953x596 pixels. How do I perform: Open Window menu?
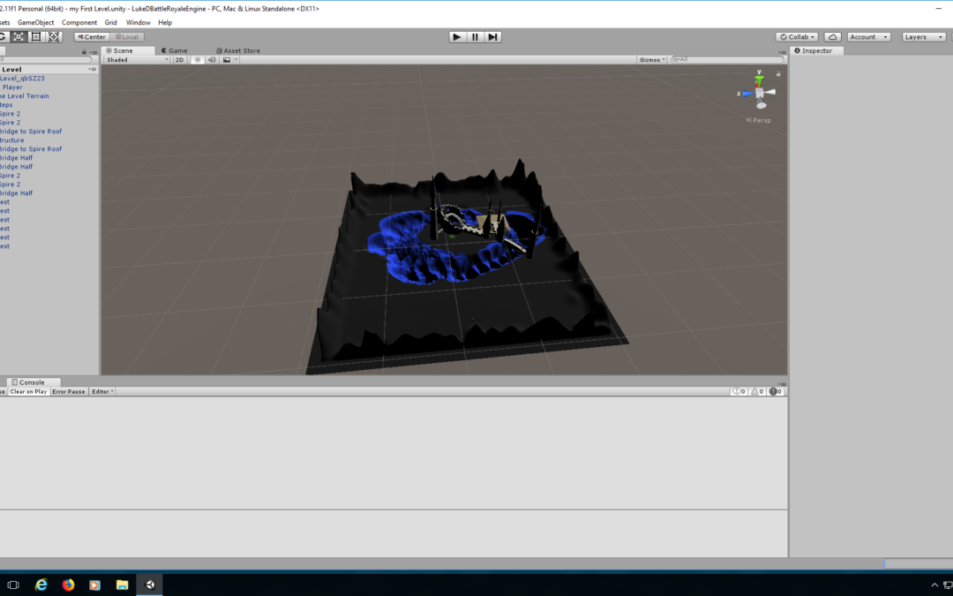pos(138,22)
